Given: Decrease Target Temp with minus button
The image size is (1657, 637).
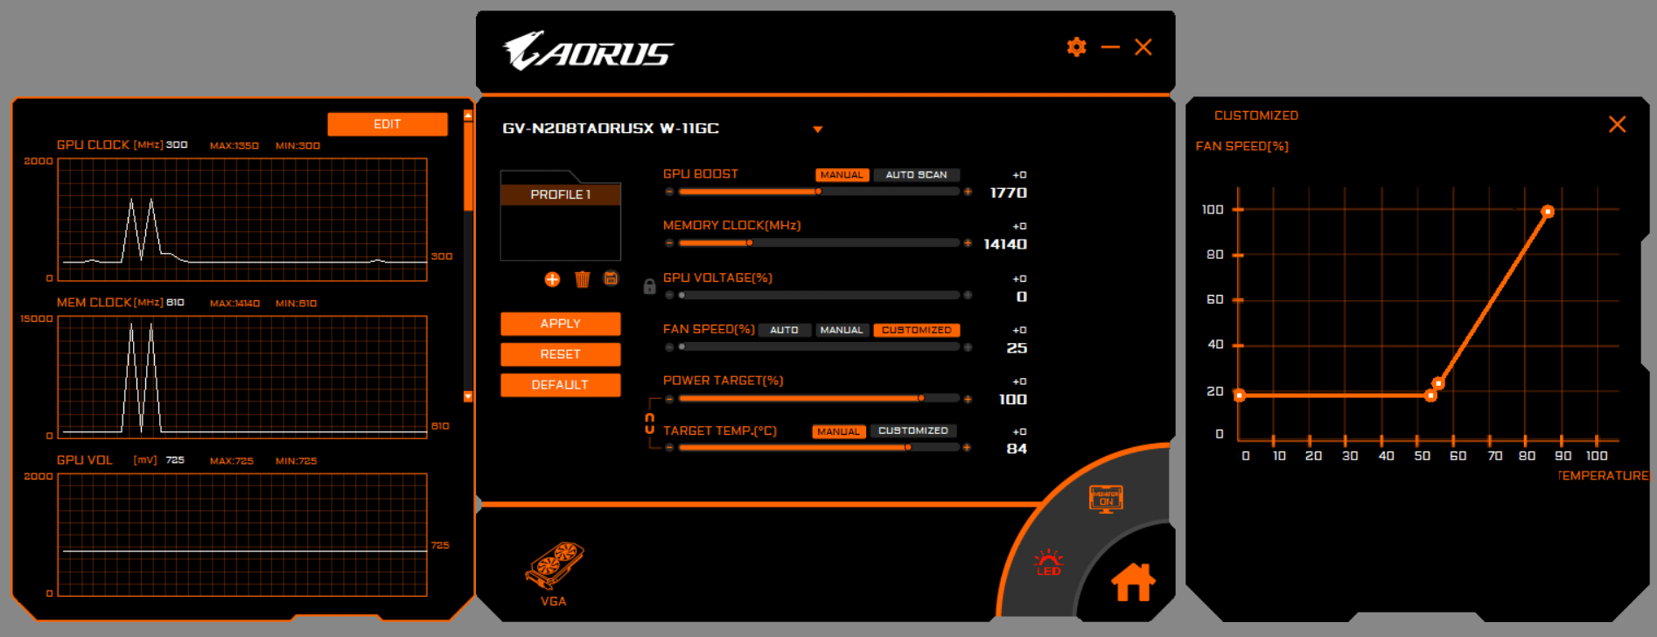Looking at the screenshot, I should pyautogui.click(x=669, y=448).
